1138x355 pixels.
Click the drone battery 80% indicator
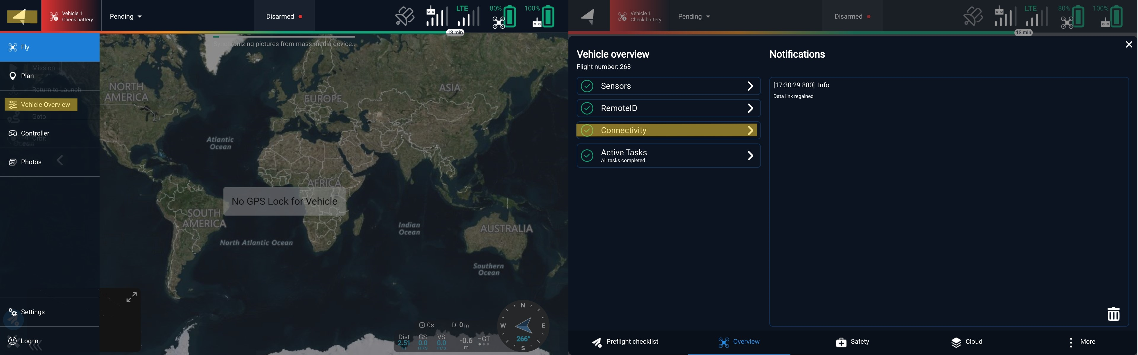pyautogui.click(x=503, y=17)
